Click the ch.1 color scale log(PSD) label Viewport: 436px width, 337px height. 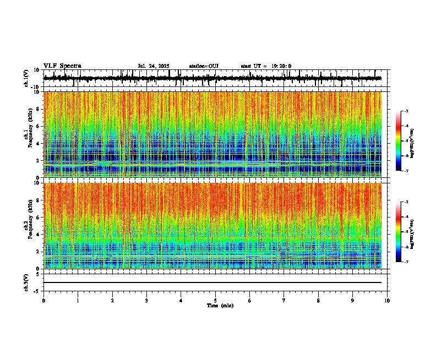click(412, 143)
